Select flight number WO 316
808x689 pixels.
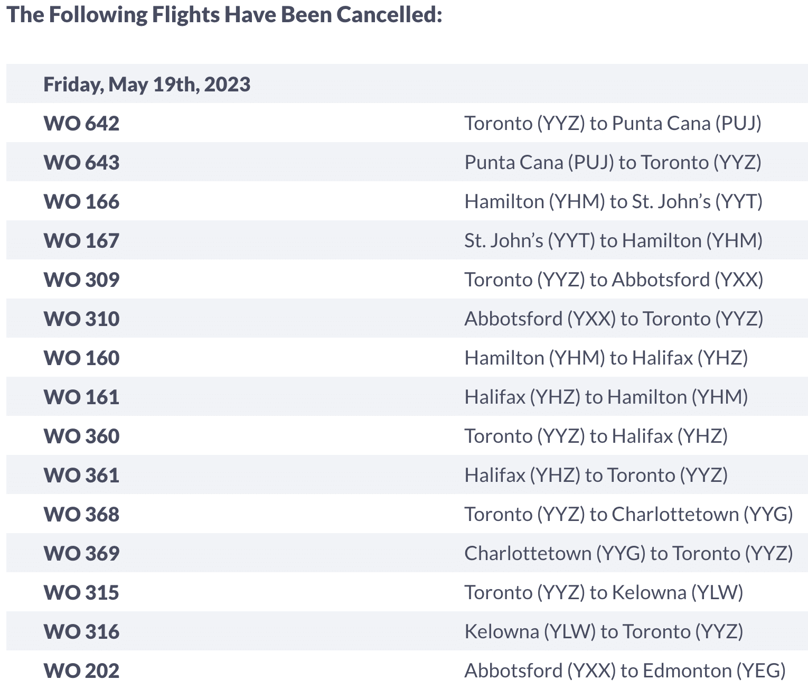click(81, 632)
